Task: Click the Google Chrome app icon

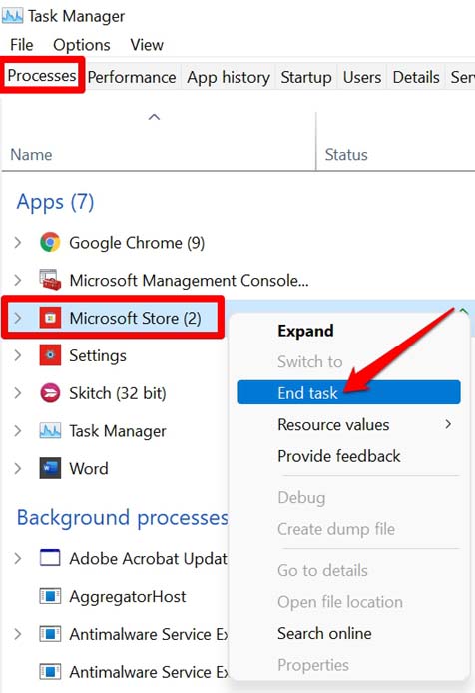Action: (x=50, y=243)
